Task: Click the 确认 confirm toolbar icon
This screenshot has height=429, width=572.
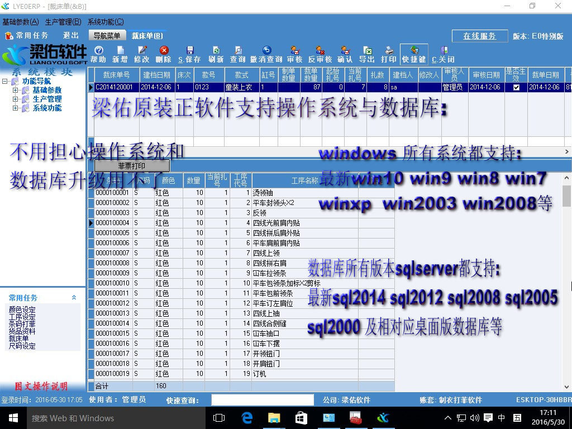Action: (x=345, y=54)
